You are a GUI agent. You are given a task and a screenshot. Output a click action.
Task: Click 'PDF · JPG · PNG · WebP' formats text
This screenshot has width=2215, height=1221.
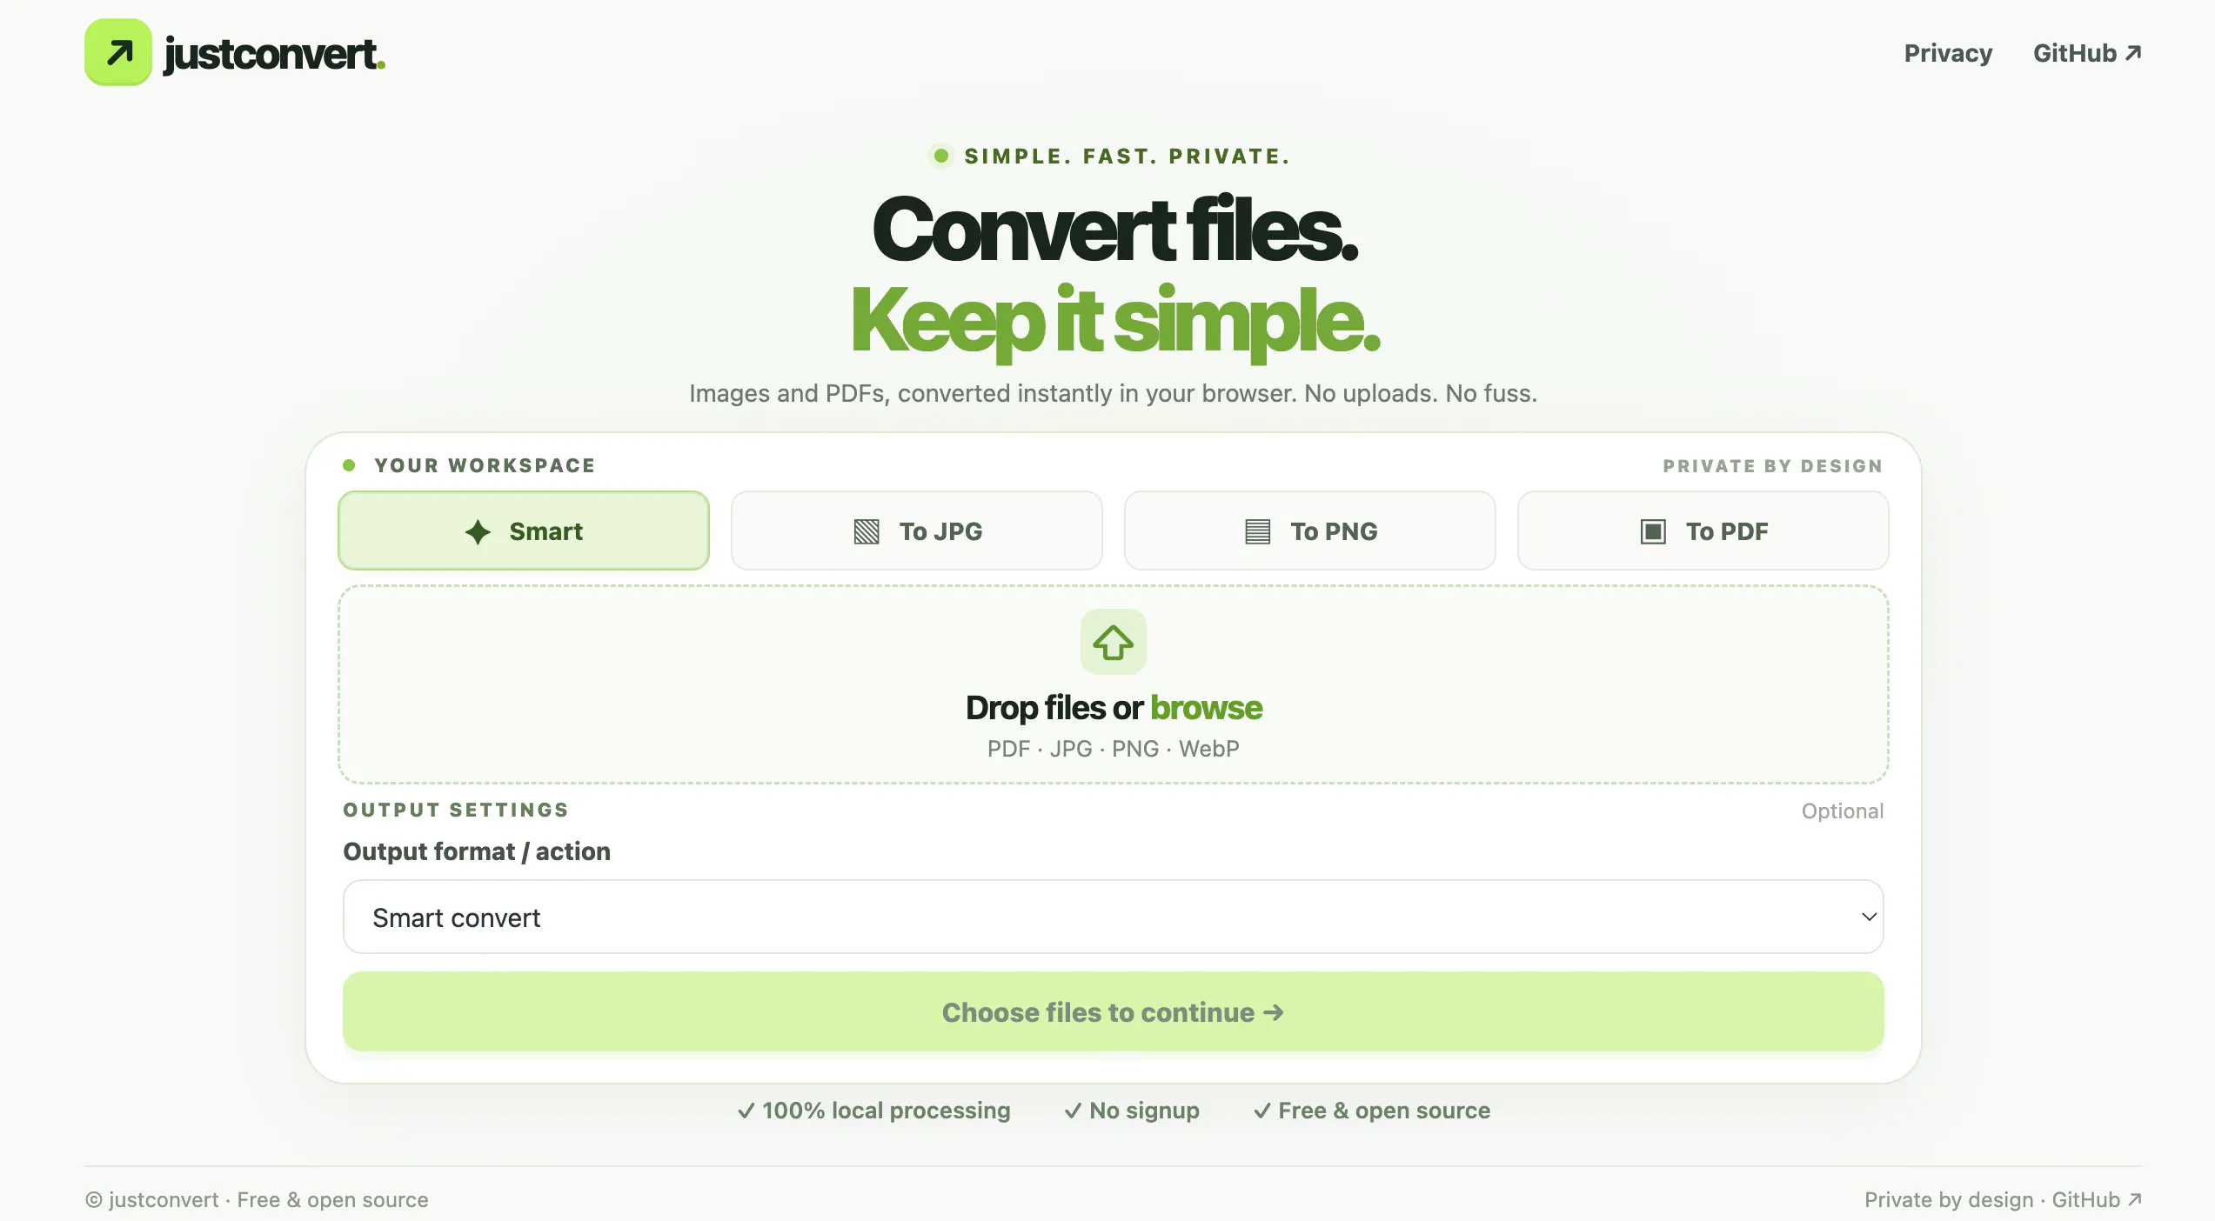(1114, 749)
